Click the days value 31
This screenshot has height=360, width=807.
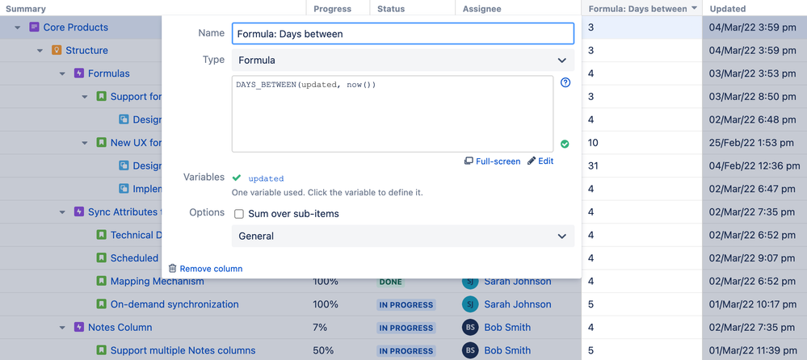pyautogui.click(x=593, y=165)
